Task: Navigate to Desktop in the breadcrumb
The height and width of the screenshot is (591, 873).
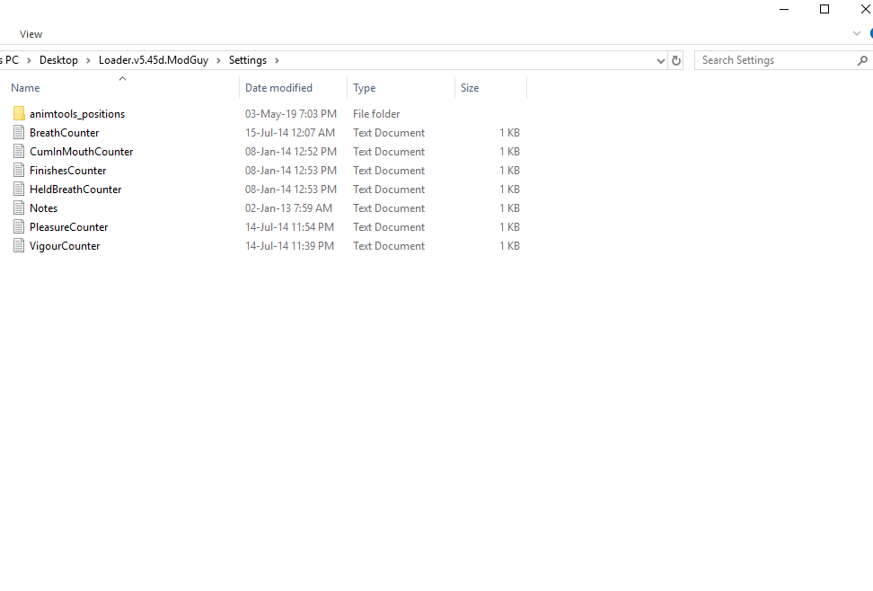Action: pos(58,60)
